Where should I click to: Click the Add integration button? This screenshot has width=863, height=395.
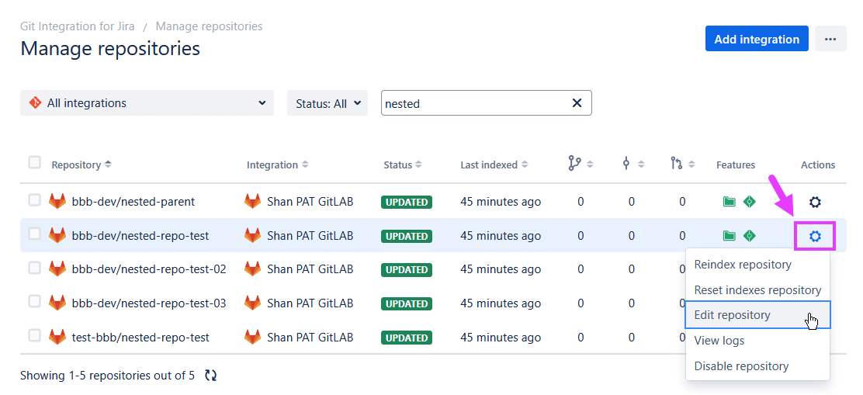click(756, 39)
